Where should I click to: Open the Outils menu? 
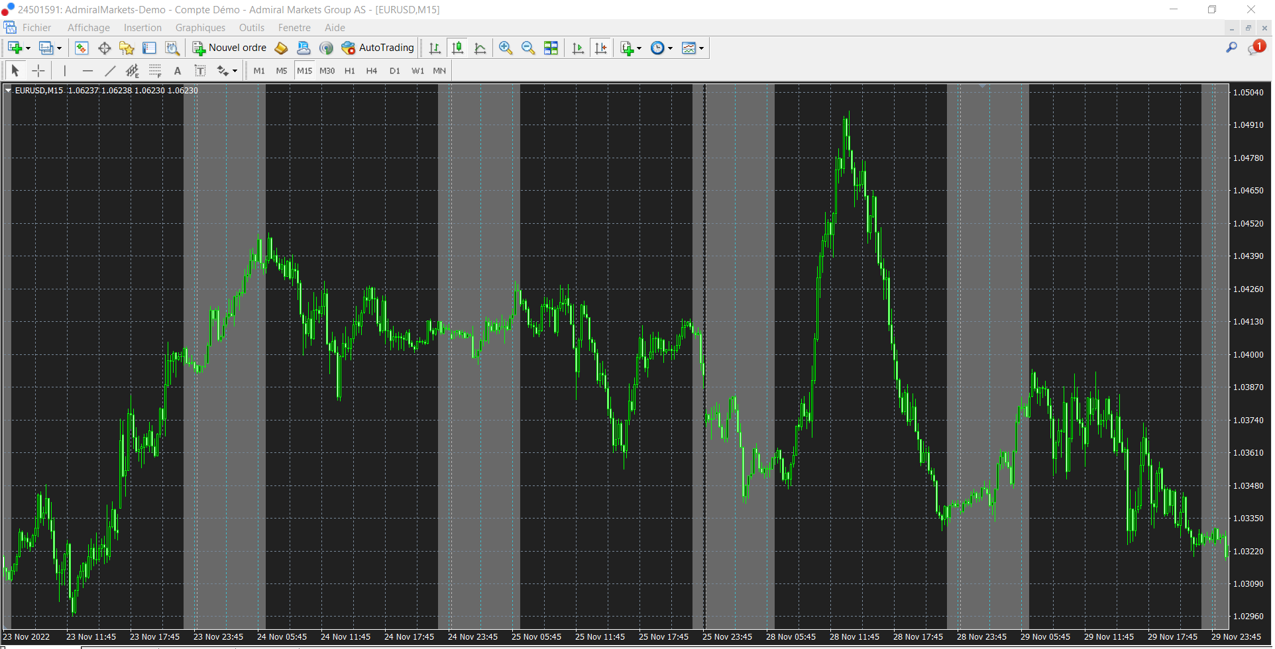click(x=251, y=28)
